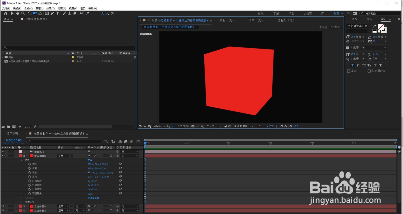This screenshot has height=214, width=403.
Task: Open viewer magnification 40.4% dropdown
Action: 160,126
